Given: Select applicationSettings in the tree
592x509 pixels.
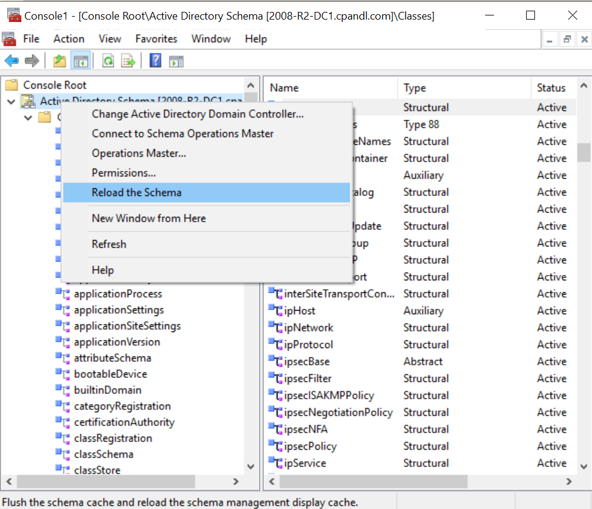Looking at the screenshot, I should (119, 310).
